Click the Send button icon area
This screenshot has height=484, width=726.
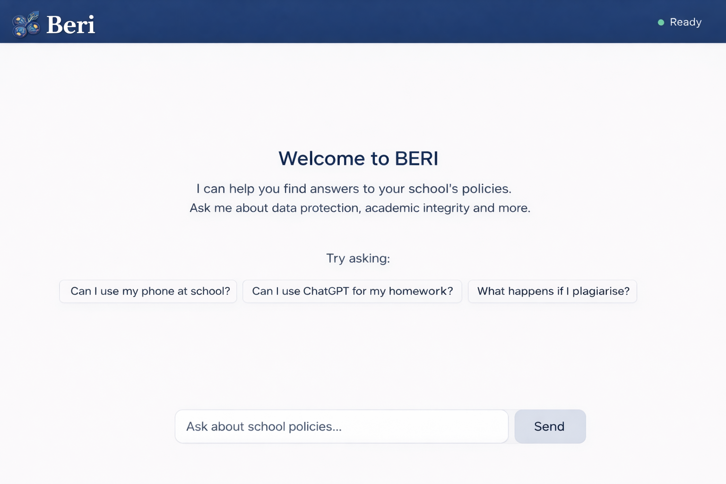click(x=549, y=426)
